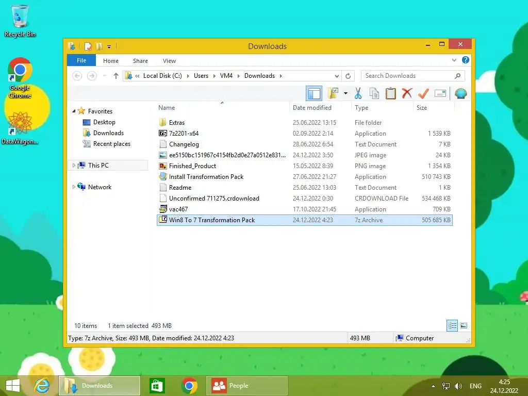
Task: Click the Cut scissors icon in toolbar
Action: (358, 93)
